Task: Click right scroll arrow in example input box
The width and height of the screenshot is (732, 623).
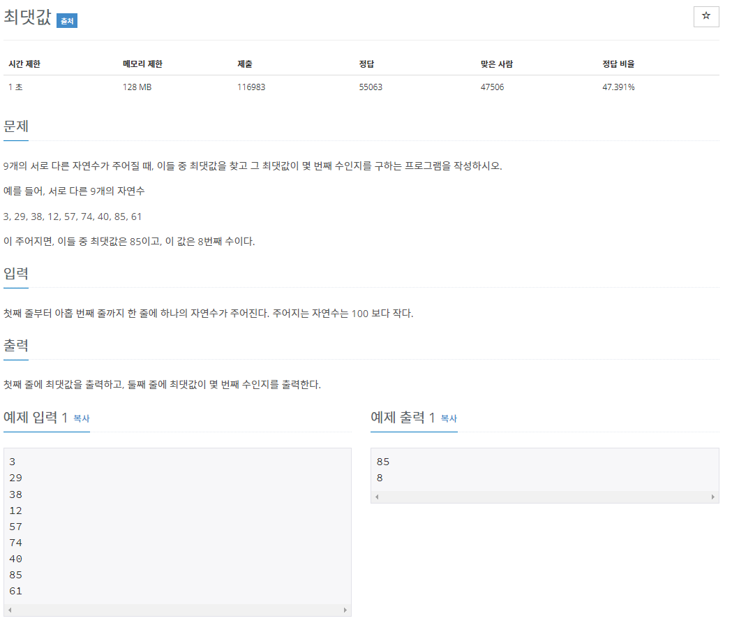Action: (345, 610)
